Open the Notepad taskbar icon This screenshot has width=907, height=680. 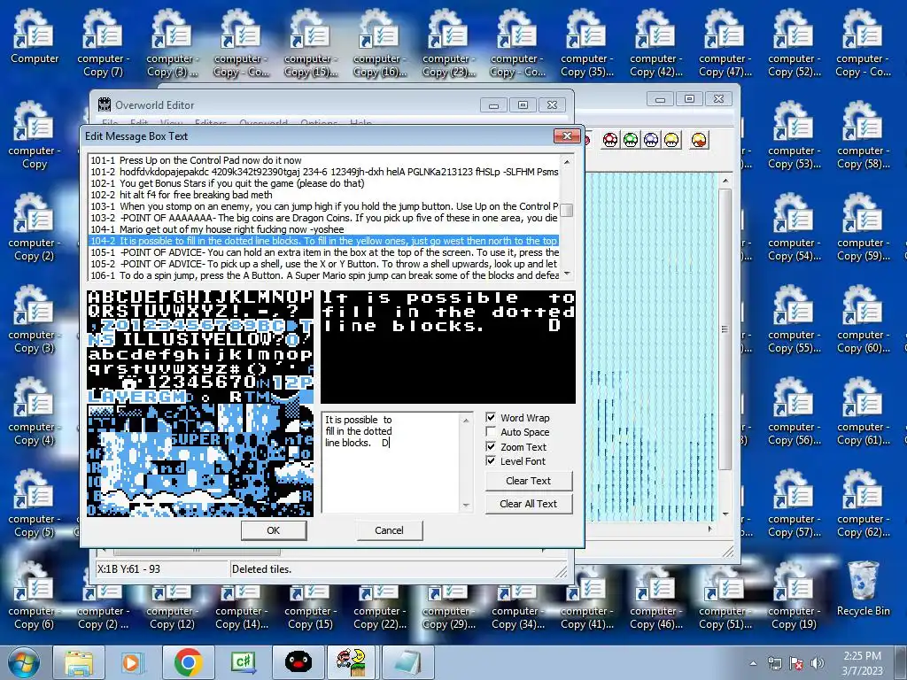(407, 662)
